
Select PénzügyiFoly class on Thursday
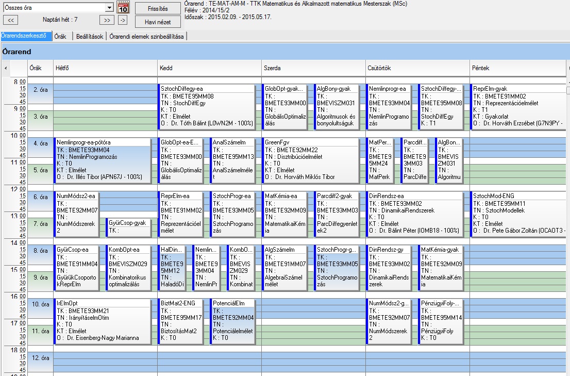[441, 322]
